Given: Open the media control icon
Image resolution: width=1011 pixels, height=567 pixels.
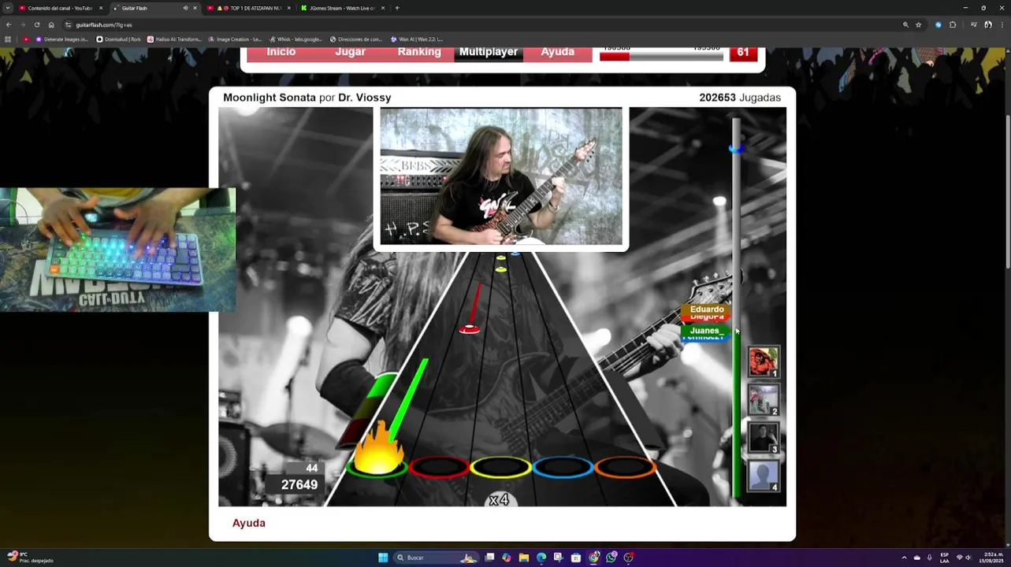Looking at the screenshot, I should click(x=974, y=24).
